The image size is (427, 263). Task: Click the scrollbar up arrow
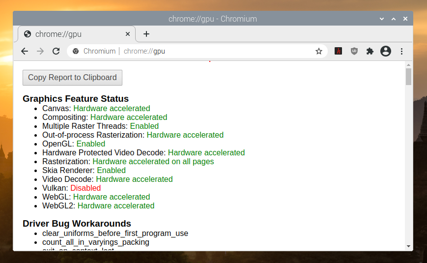(x=408, y=65)
